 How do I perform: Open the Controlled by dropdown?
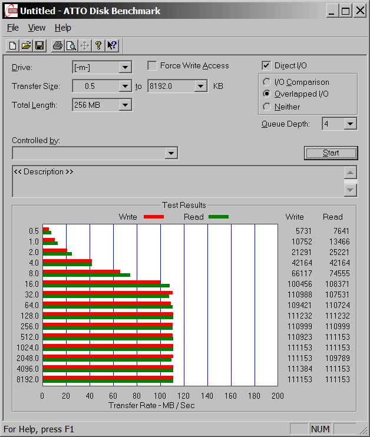(171, 153)
